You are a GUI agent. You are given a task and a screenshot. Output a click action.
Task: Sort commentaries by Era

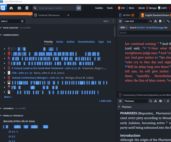[109, 42]
